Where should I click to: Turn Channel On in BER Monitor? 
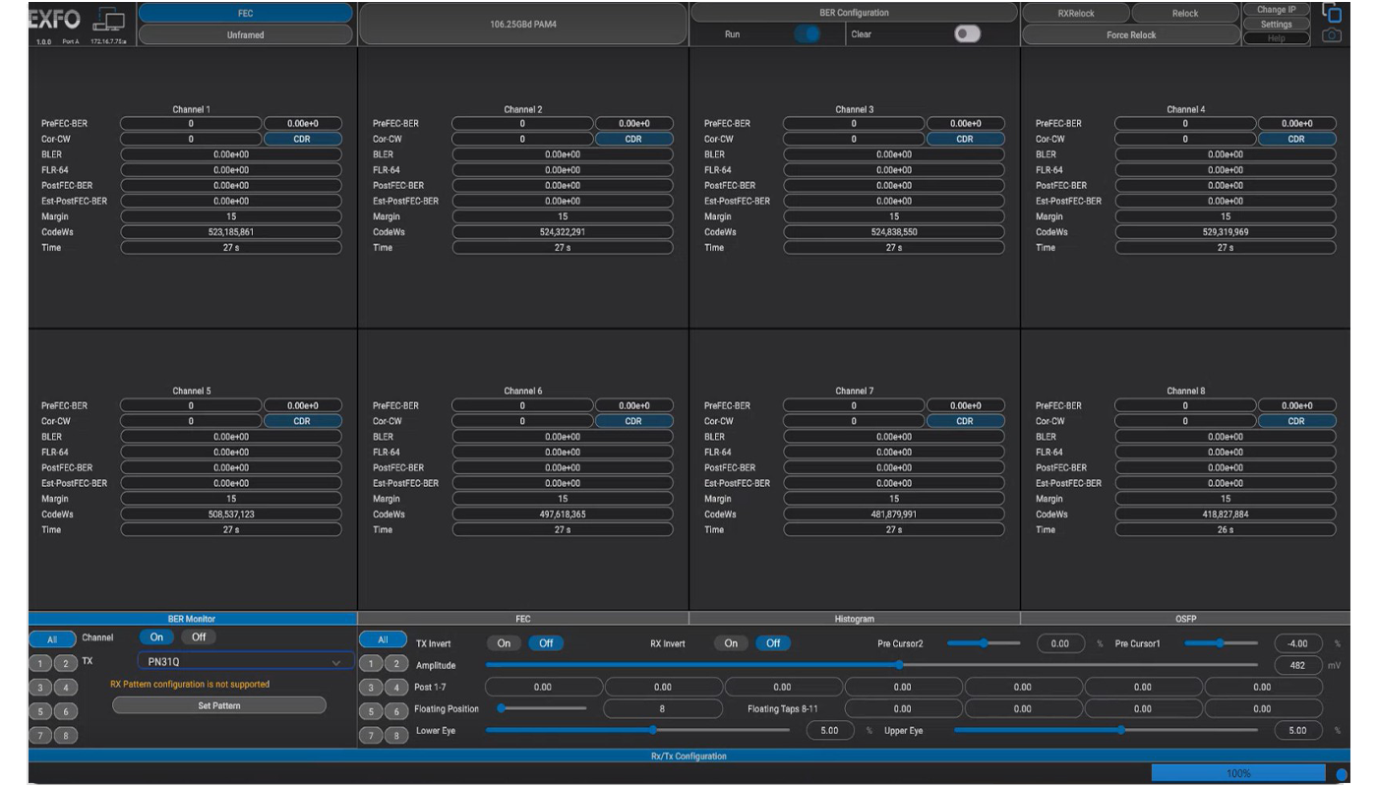155,637
